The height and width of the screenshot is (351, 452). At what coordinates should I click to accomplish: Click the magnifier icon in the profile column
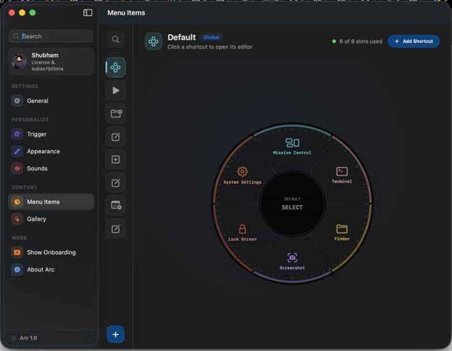coord(115,39)
